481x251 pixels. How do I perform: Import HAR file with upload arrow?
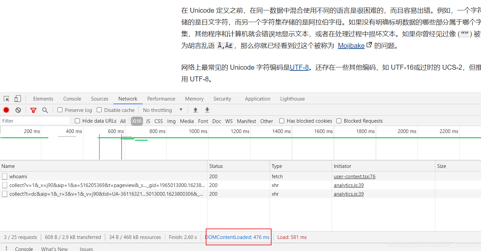coord(195,110)
